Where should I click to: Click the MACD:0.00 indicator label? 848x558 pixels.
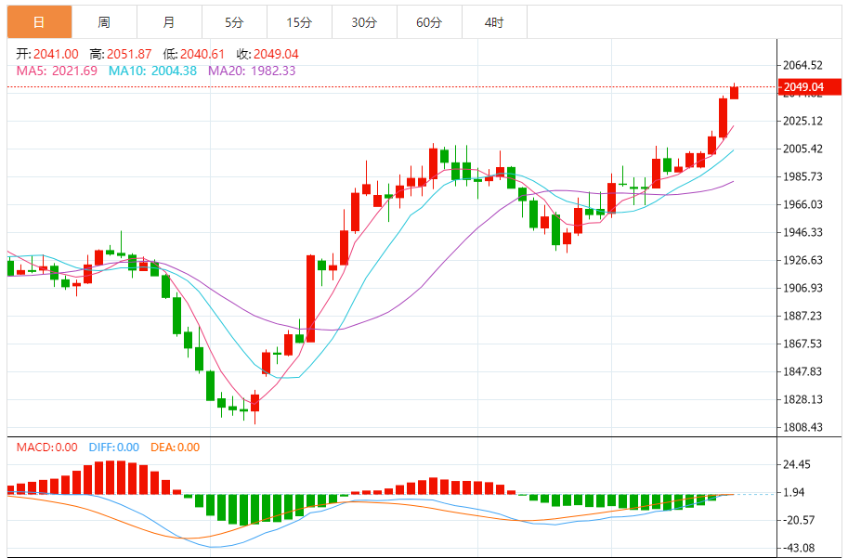tap(47, 448)
